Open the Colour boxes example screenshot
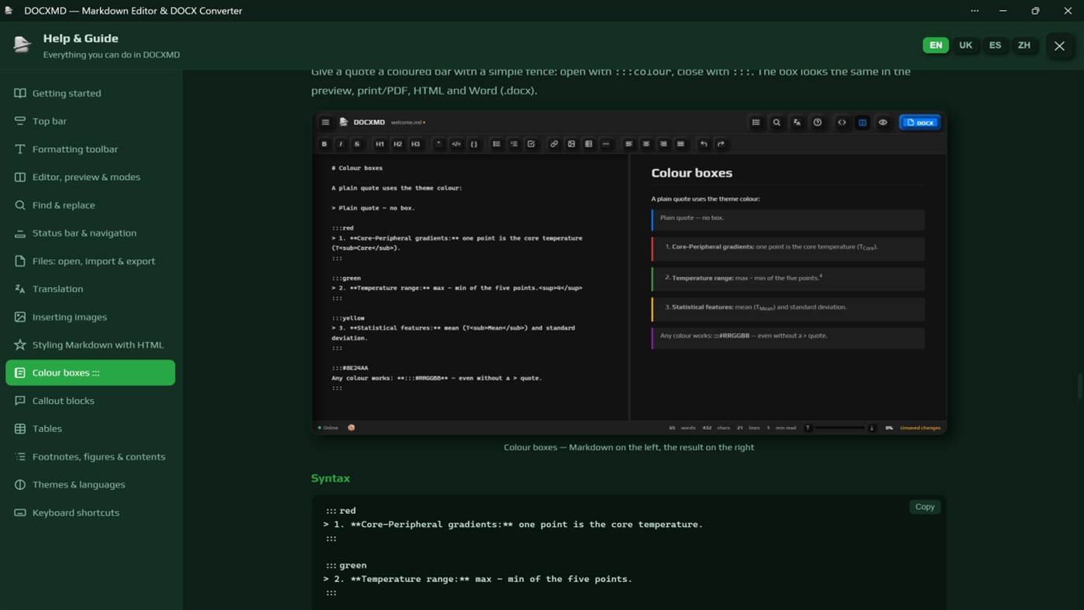 629,272
